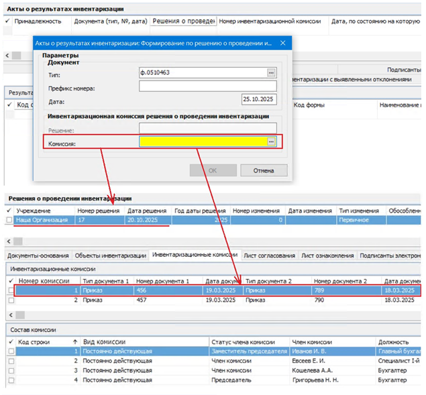The height and width of the screenshot is (395, 426).
Task: Select checkbox of Григорьева Н. Н. row
Action: point(10,380)
